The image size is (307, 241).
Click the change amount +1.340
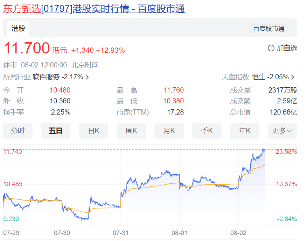pyautogui.click(x=82, y=50)
